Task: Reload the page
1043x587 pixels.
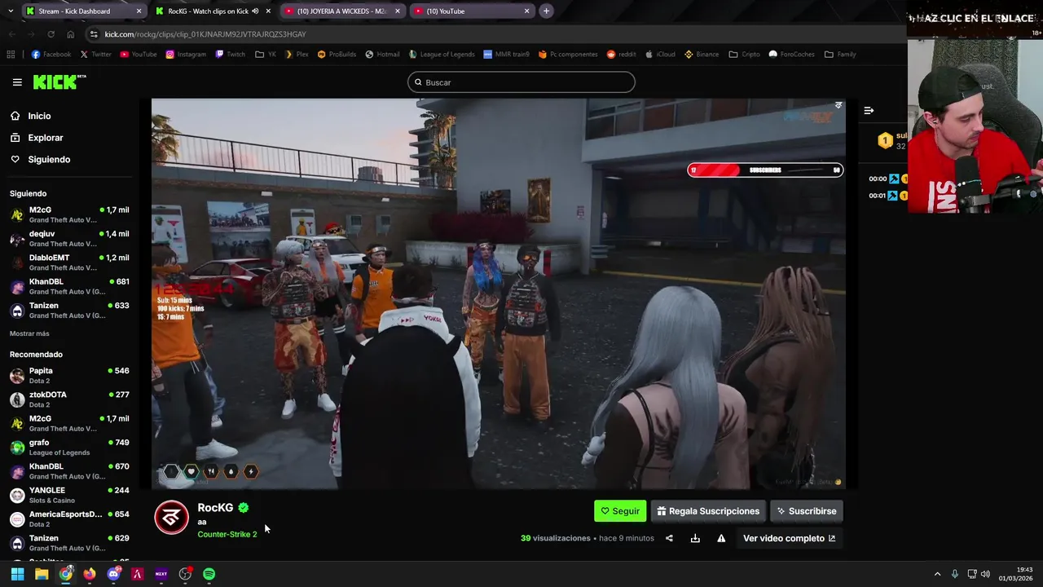Action: pyautogui.click(x=51, y=34)
